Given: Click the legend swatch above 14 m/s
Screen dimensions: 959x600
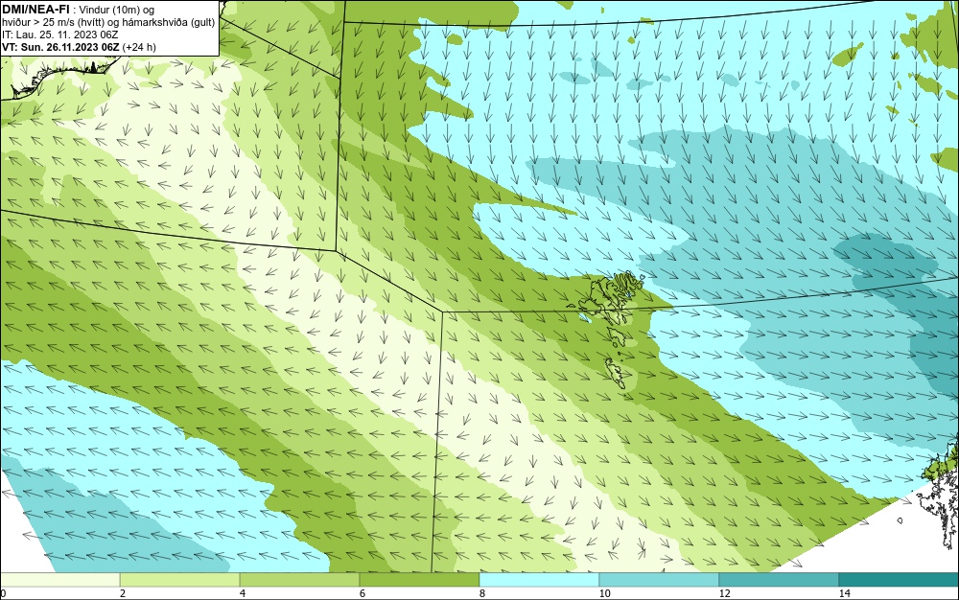Looking at the screenshot, I should click(x=900, y=580).
